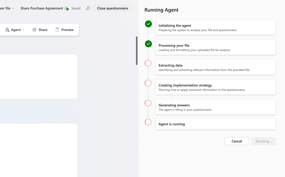Click the Agent icon in the toolbar
285x177 pixels.
7,30
